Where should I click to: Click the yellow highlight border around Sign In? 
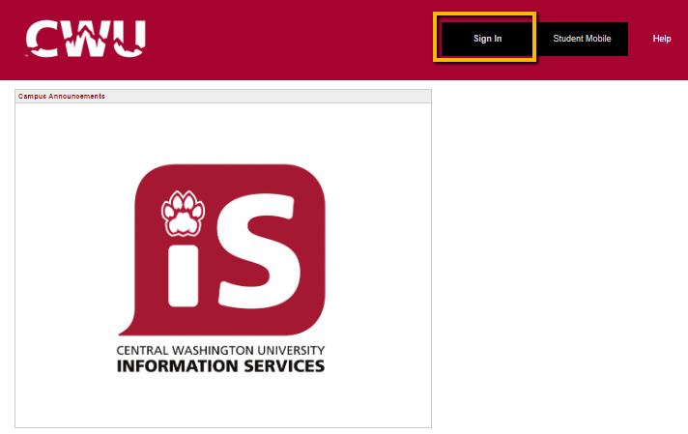pyautogui.click(x=484, y=14)
